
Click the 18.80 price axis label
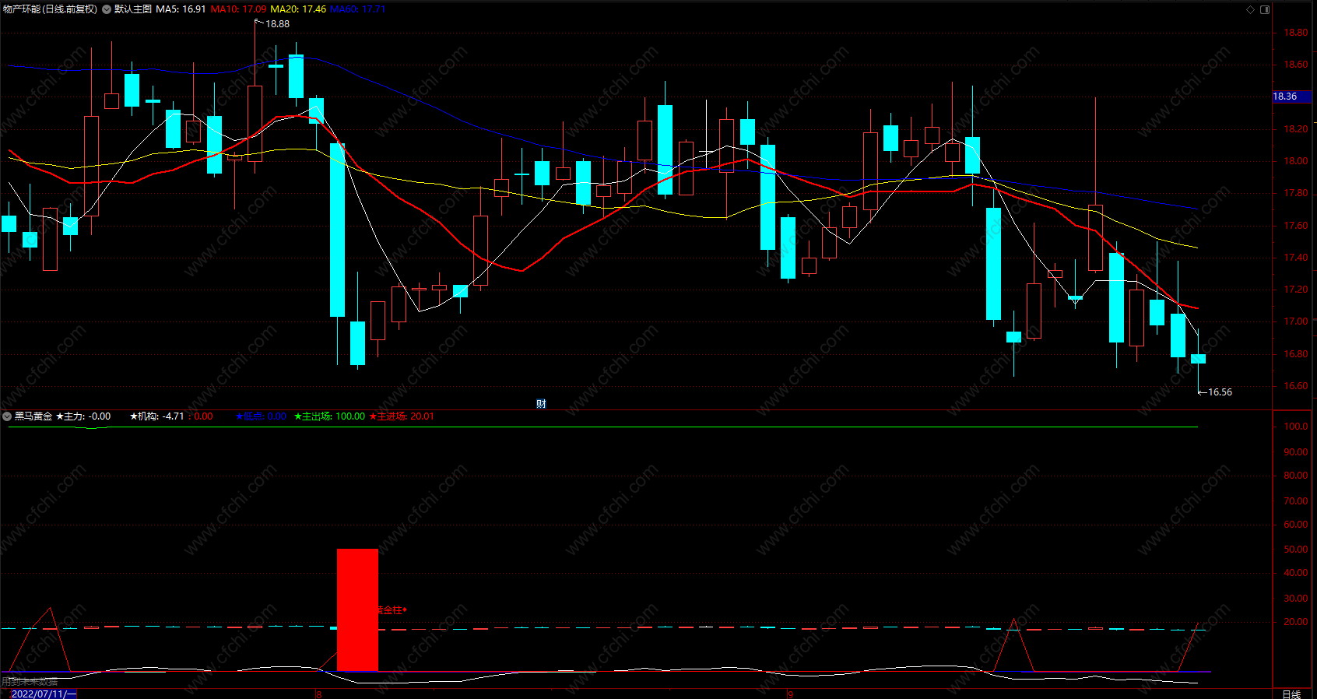1296,33
